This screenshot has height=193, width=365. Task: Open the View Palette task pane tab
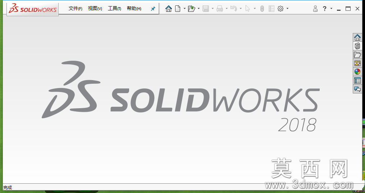pyautogui.click(x=357, y=63)
